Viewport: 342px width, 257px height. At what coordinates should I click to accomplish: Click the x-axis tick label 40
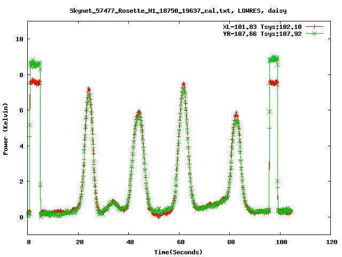click(130, 242)
